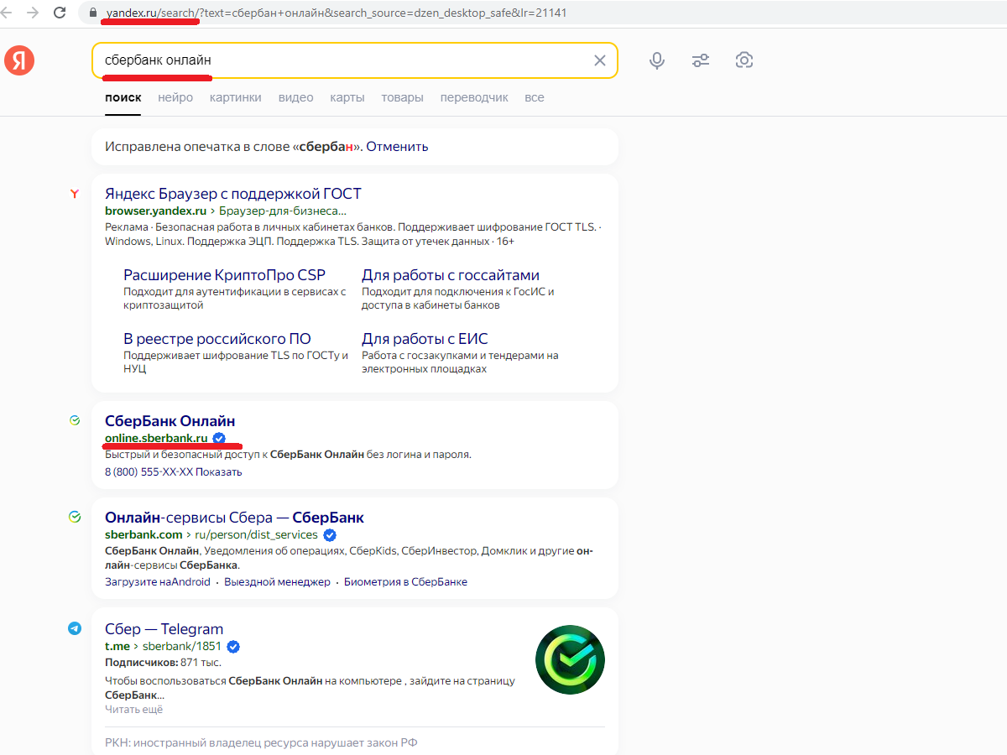
Task: Open Расширение КриптоПро CSP sitelink
Action: point(224,275)
